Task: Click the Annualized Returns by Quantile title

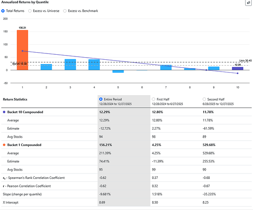Action: click(x=25, y=2)
